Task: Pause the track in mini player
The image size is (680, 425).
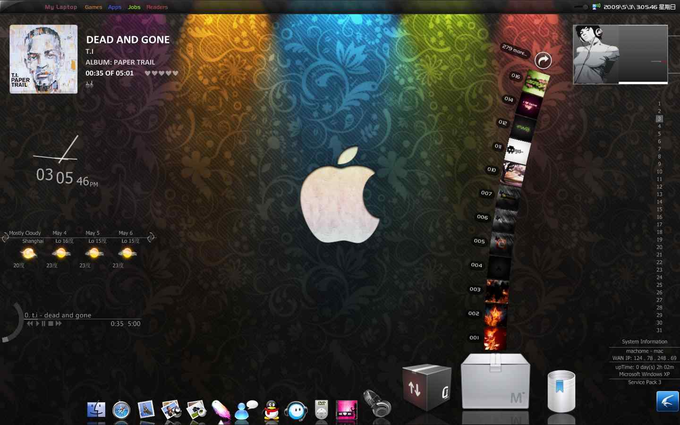Action: pos(43,323)
